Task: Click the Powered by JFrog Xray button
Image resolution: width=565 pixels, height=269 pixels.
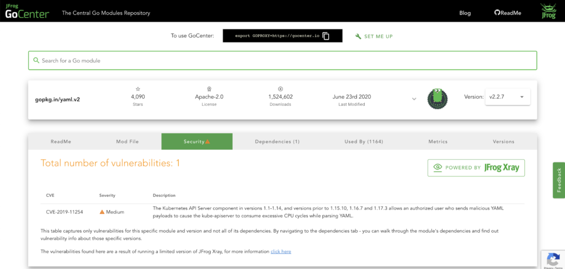Action: pos(476,168)
